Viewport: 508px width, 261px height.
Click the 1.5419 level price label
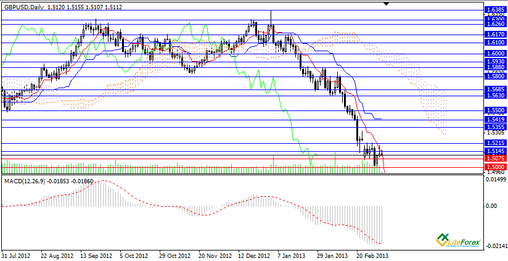[495, 119]
